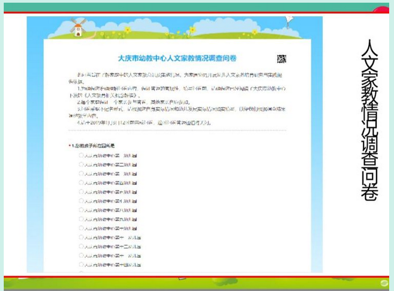This screenshot has height=291, width=394.
Task: Select 大庆市幼教中心第十幼儿园 radio option
Action: click(81, 228)
